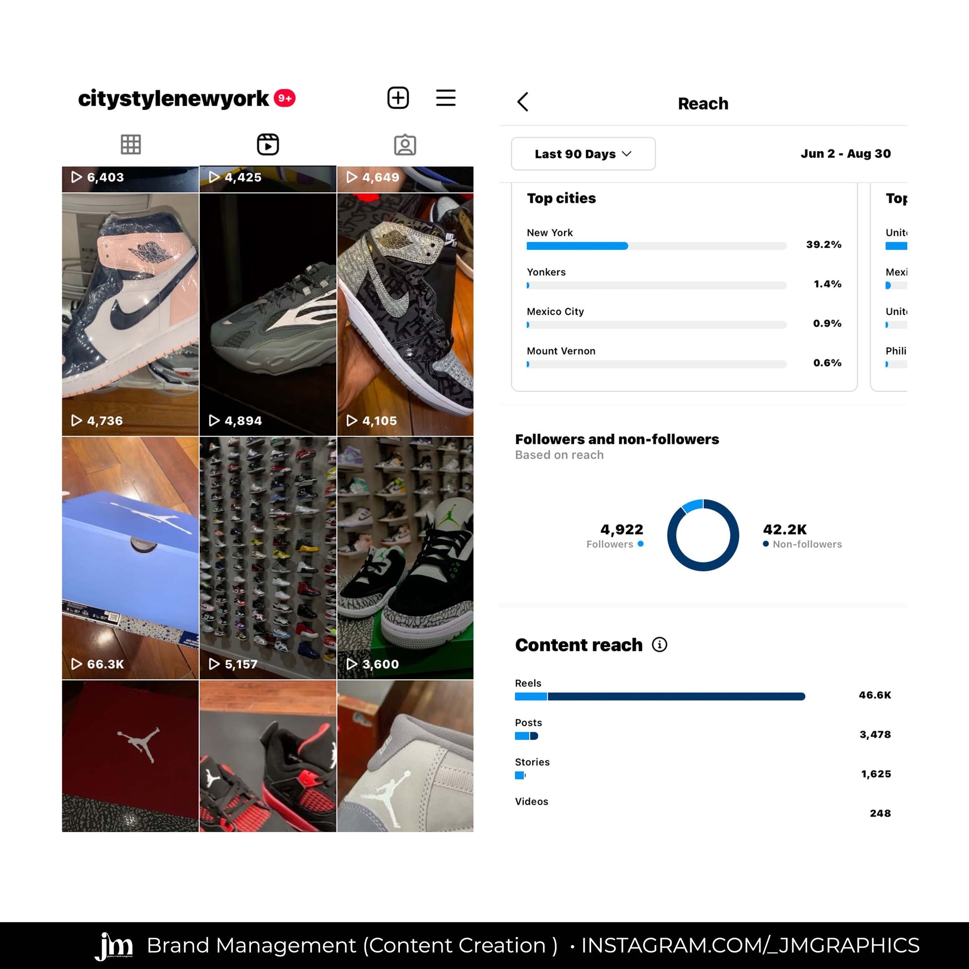
Task: Click the Jun 2 - Aug 30 date range
Action: 846,153
